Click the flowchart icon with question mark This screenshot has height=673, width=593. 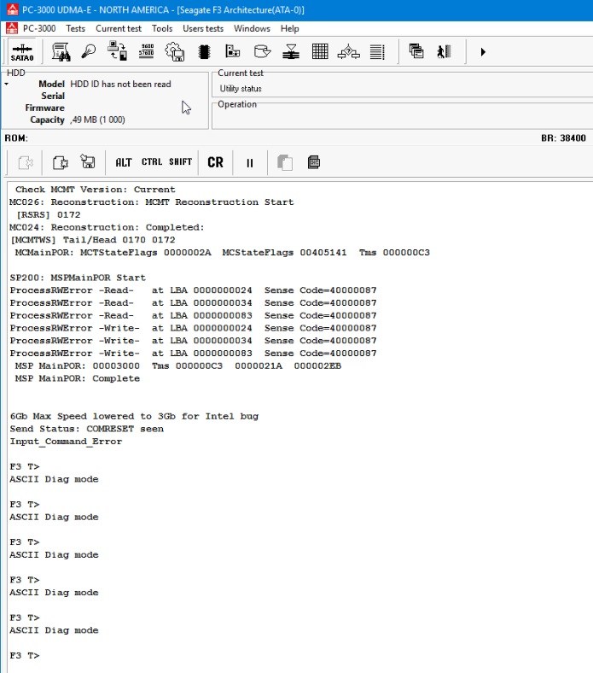tap(348, 52)
